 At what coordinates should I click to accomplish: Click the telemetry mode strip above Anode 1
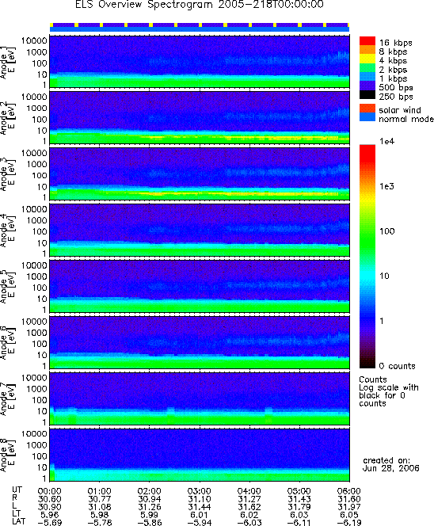tap(200, 28)
